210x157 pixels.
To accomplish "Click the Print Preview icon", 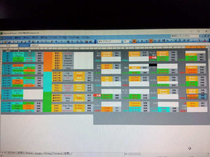I will pos(24,42).
